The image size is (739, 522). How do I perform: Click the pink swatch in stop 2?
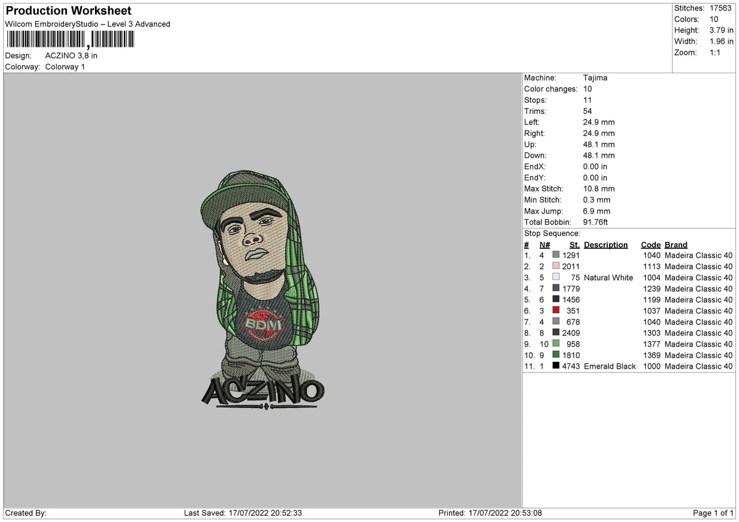point(556,266)
